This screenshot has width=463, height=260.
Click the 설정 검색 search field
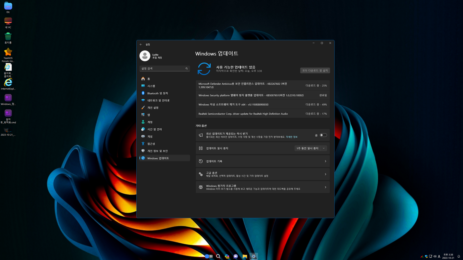pyautogui.click(x=164, y=68)
